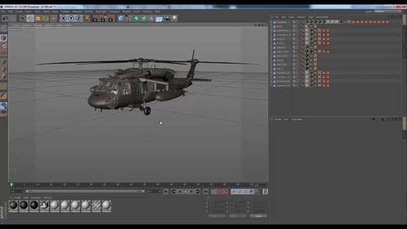The height and width of the screenshot is (229, 407).
Task: Open the render settings clapperboard icon
Action: click(x=111, y=18)
